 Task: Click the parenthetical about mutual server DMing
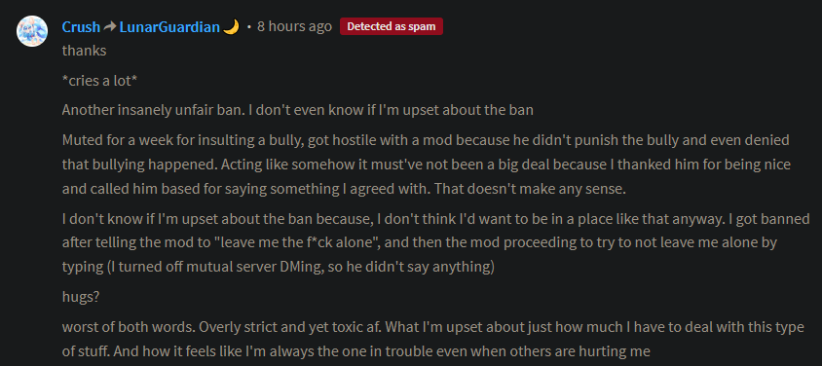point(301,267)
